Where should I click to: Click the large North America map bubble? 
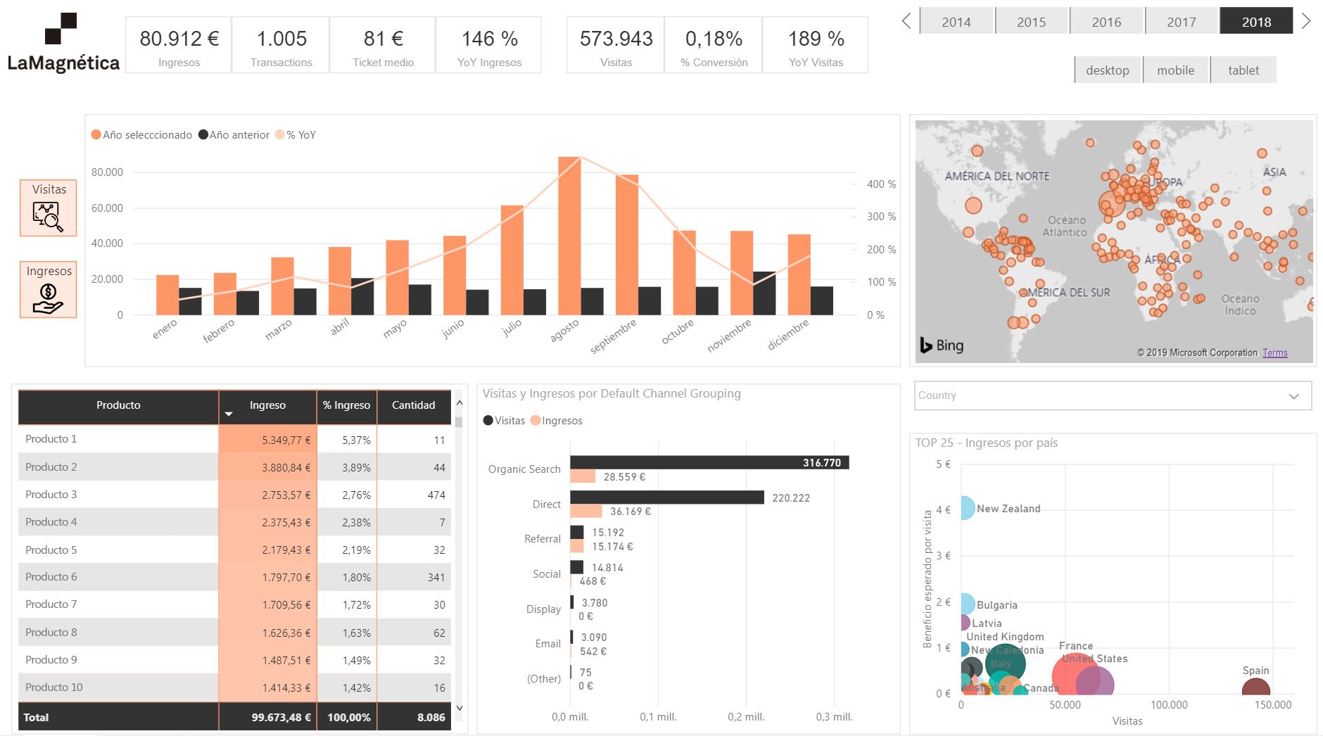pos(973,205)
